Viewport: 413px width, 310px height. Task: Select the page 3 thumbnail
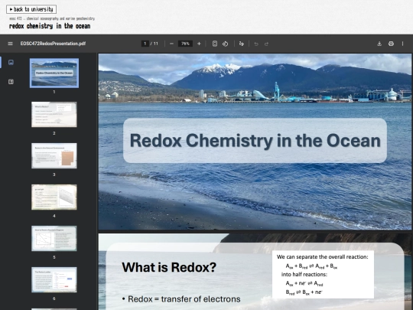pyautogui.click(x=54, y=156)
